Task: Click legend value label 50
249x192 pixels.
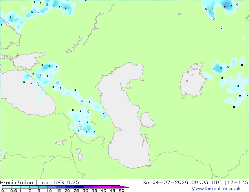Action: [121, 190]
